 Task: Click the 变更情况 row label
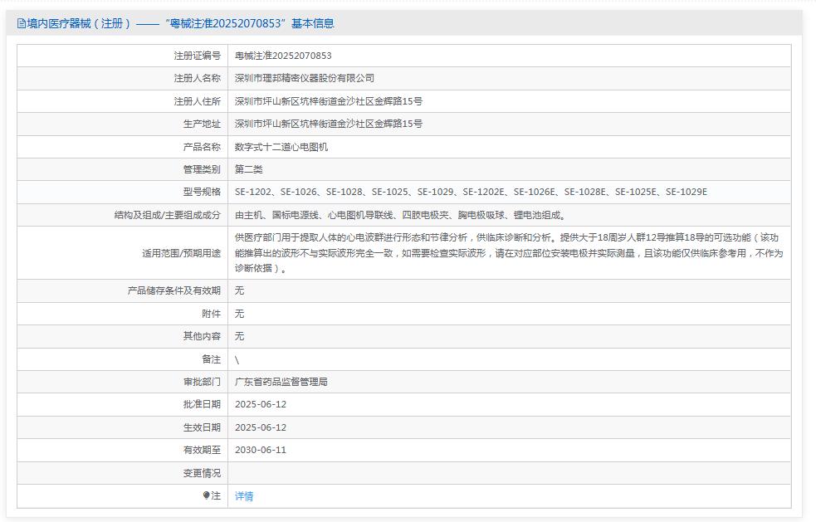tap(202, 473)
